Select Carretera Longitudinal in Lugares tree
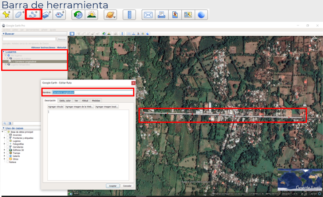Image resolution: width=323 pixels, height=197 pixels. (x=25, y=62)
